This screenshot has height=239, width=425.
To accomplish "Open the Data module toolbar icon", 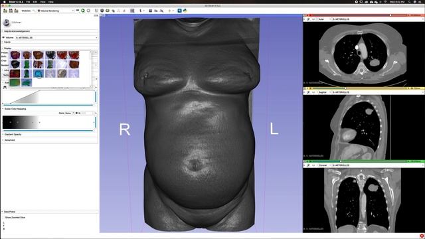I will [x=96, y=11].
